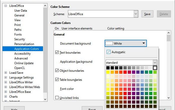
Task: Select the Advanced option page
Action: point(21,58)
